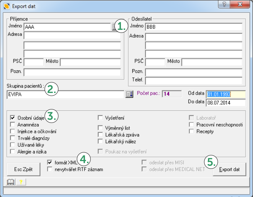
Task: Click the Export dat button
Action: click(x=229, y=169)
